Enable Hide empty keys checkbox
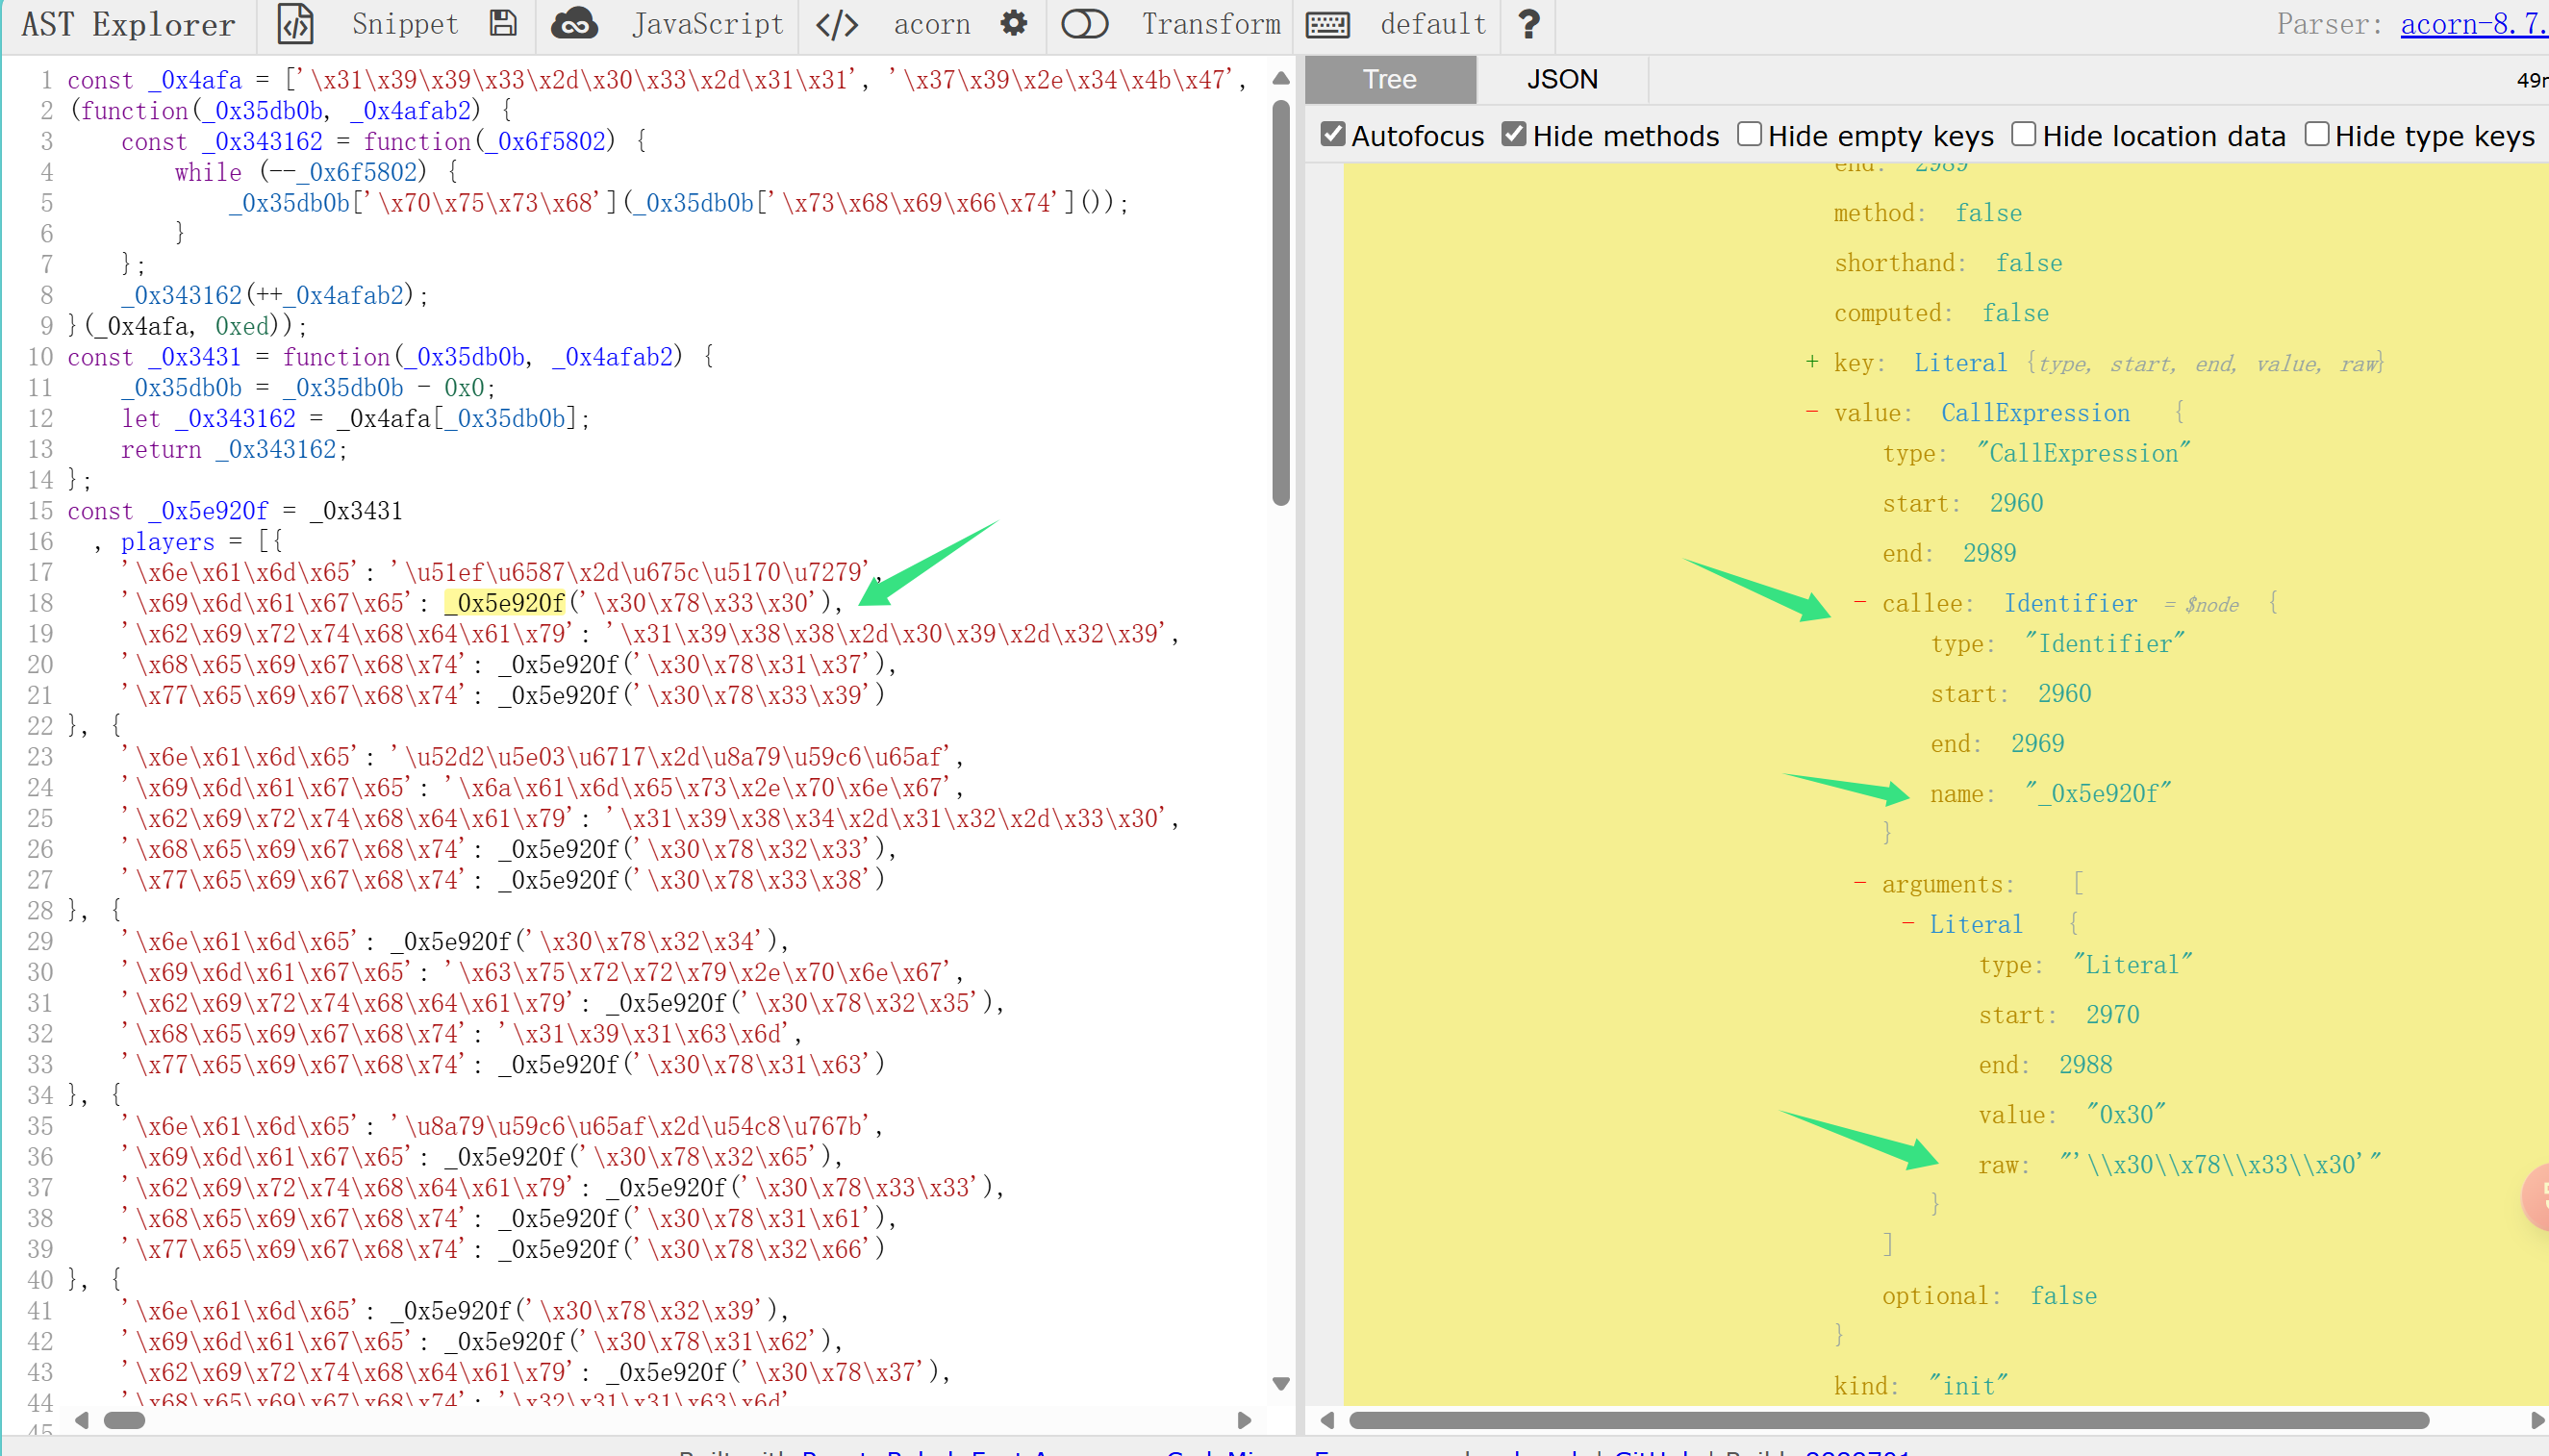Viewport: 2549px width, 1456px height. (1749, 134)
